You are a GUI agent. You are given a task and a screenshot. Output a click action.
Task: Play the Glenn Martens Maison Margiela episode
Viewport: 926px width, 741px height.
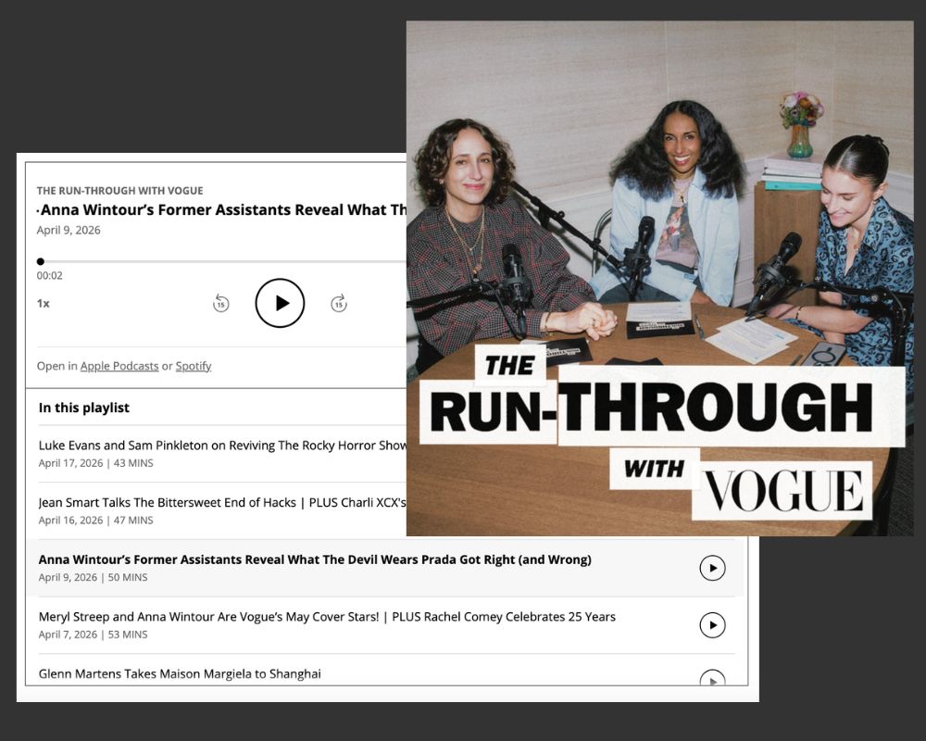click(712, 681)
